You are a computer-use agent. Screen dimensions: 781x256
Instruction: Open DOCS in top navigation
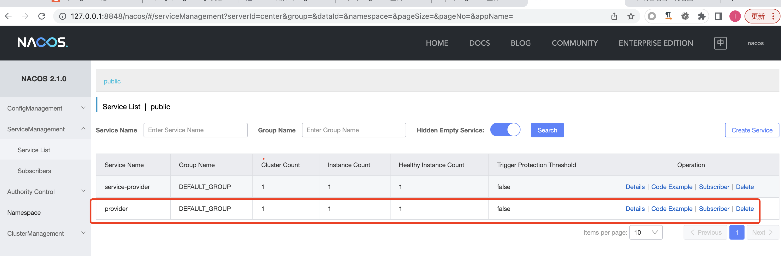(479, 43)
